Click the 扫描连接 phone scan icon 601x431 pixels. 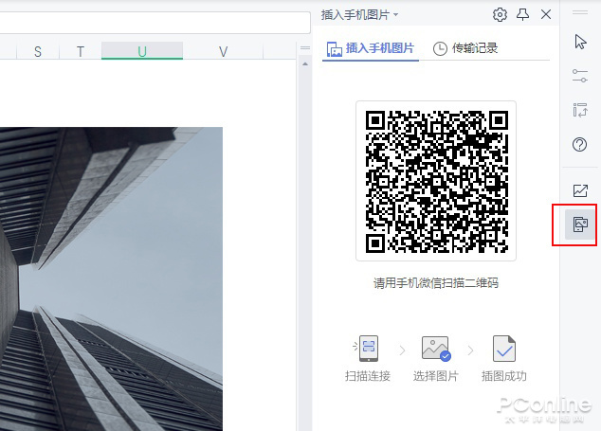coord(368,348)
